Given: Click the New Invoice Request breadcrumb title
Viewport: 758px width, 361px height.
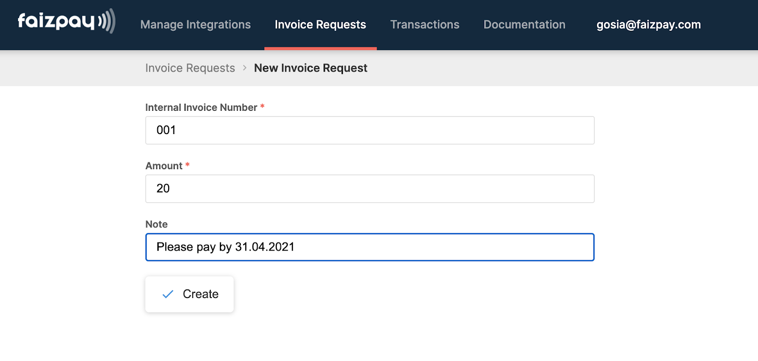Looking at the screenshot, I should 310,68.
